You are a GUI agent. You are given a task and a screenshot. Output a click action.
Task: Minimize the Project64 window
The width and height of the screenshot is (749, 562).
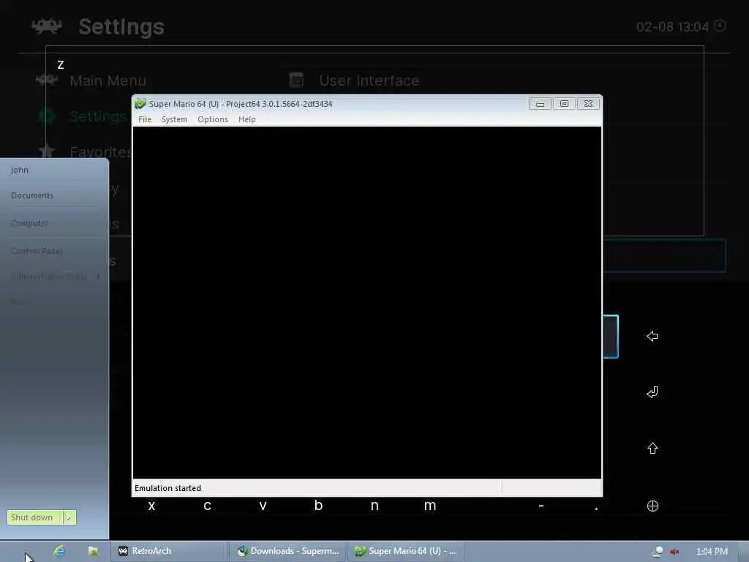540,104
